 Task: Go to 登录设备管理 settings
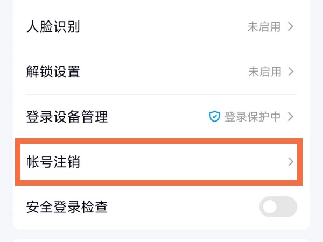[x=67, y=117]
